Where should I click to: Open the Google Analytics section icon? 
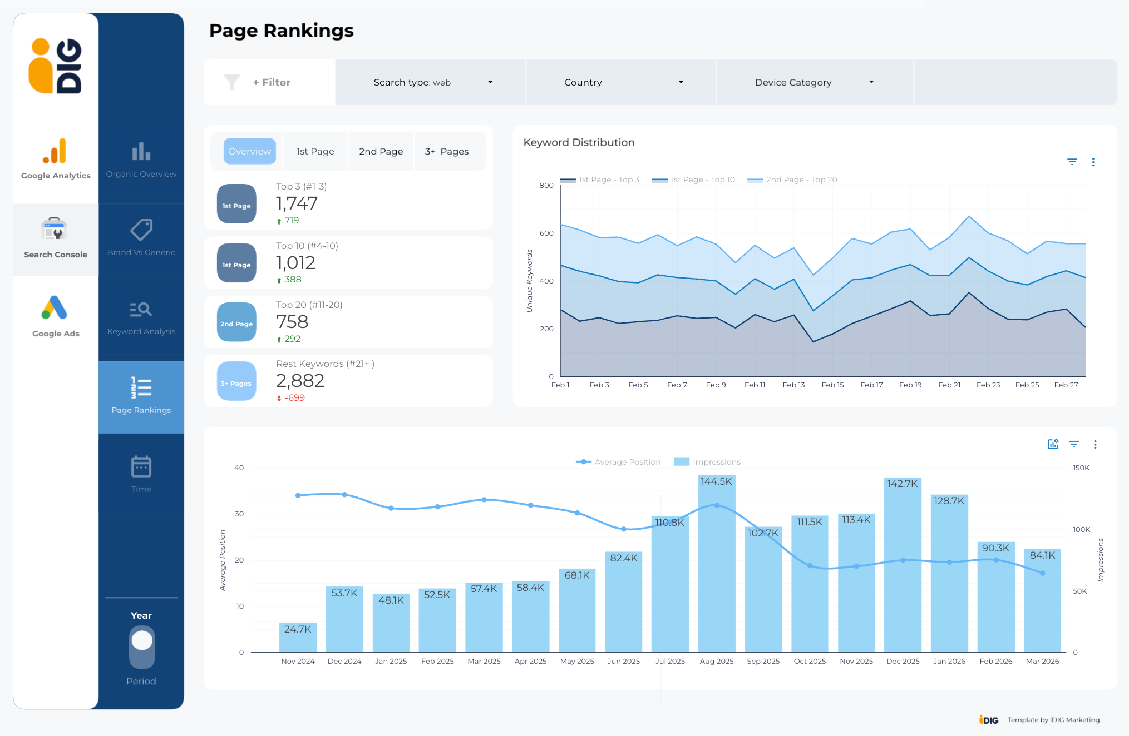(55, 151)
